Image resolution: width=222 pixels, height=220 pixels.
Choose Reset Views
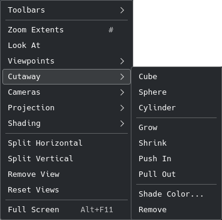click(x=67, y=190)
